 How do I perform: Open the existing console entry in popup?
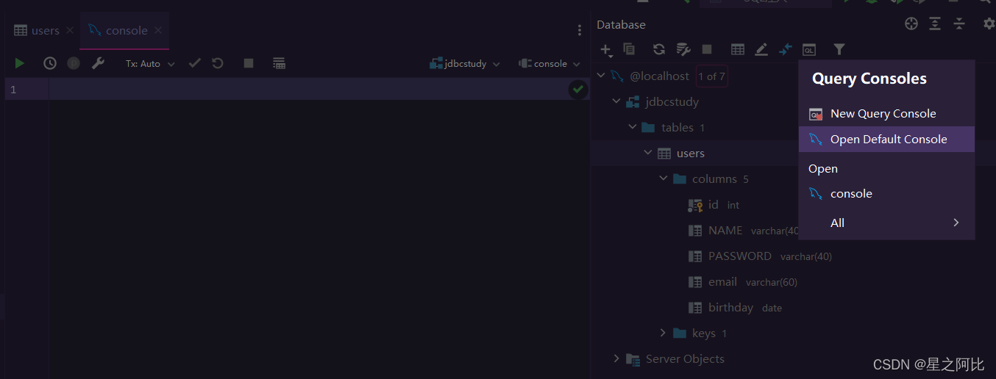click(886, 193)
